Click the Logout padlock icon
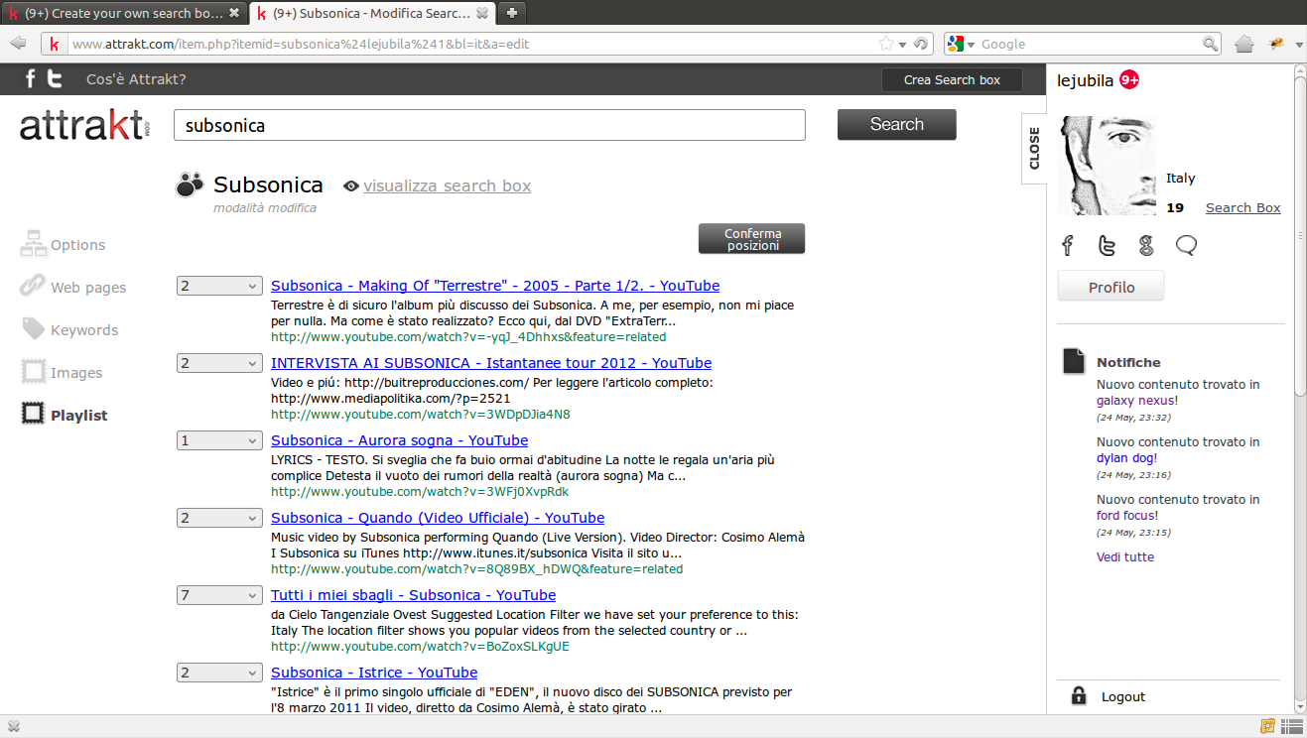 pos(1079,695)
